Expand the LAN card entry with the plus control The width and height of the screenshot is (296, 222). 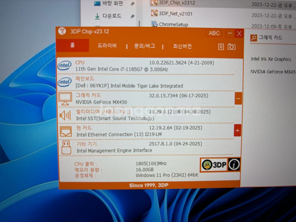click(x=238, y=131)
